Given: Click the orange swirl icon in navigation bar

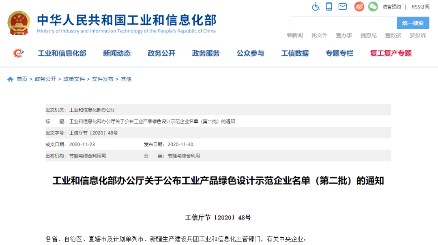Looking at the screenshot, I should click(18, 53).
